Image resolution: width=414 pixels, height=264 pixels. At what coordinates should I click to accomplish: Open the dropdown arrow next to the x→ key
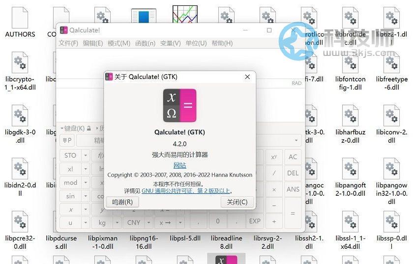click(x=180, y=223)
